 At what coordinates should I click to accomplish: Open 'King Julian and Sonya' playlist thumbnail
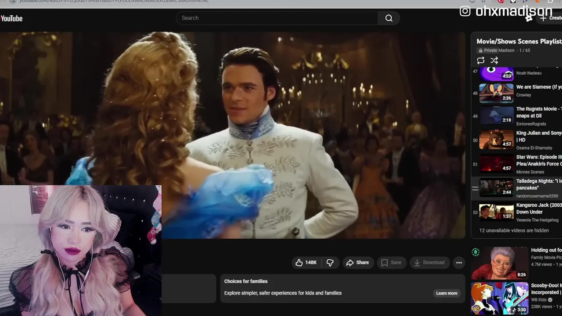pos(496,140)
